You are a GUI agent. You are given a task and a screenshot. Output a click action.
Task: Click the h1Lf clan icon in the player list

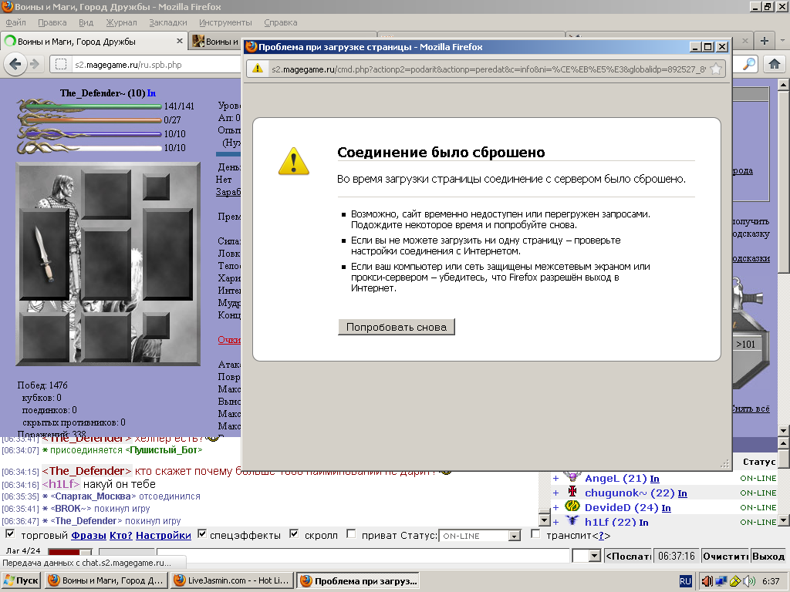coord(572,520)
